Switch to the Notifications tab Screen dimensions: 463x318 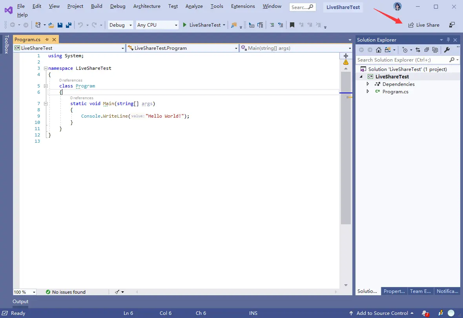[447, 291]
